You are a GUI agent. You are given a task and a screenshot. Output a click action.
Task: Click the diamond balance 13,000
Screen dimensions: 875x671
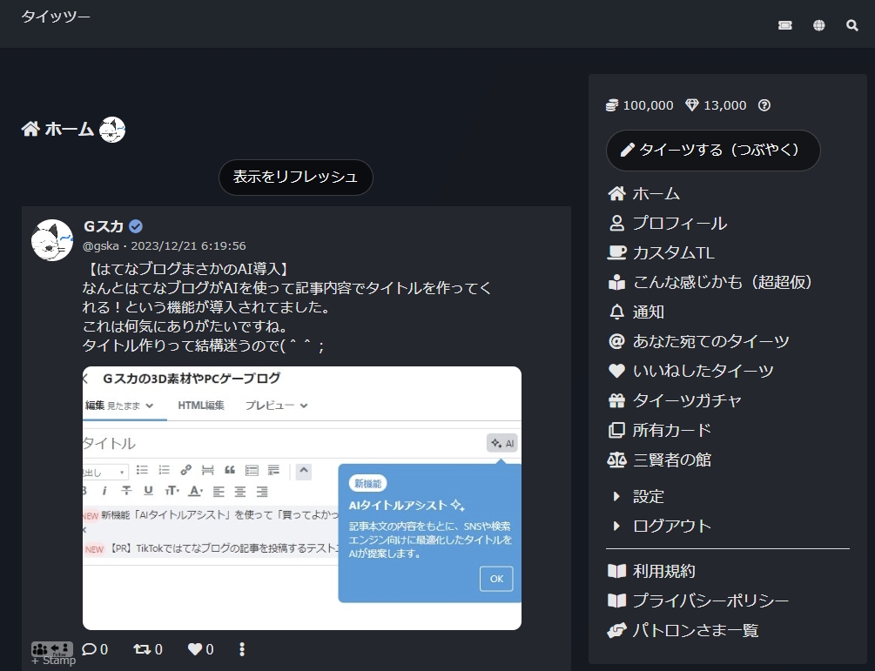coord(716,104)
